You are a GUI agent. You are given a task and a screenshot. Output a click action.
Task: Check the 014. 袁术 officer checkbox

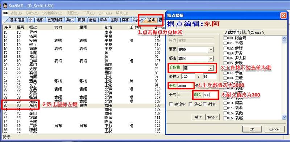pyautogui.click(x=225, y=108)
